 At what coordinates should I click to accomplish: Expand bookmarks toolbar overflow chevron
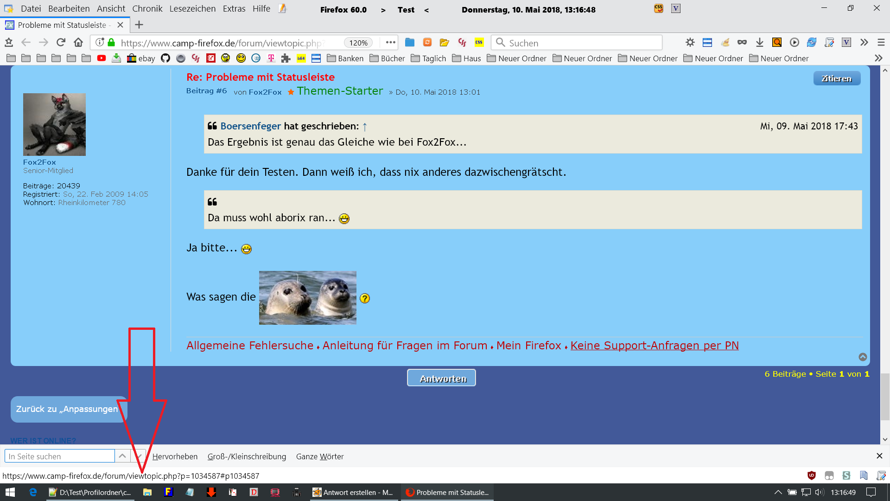[878, 58]
